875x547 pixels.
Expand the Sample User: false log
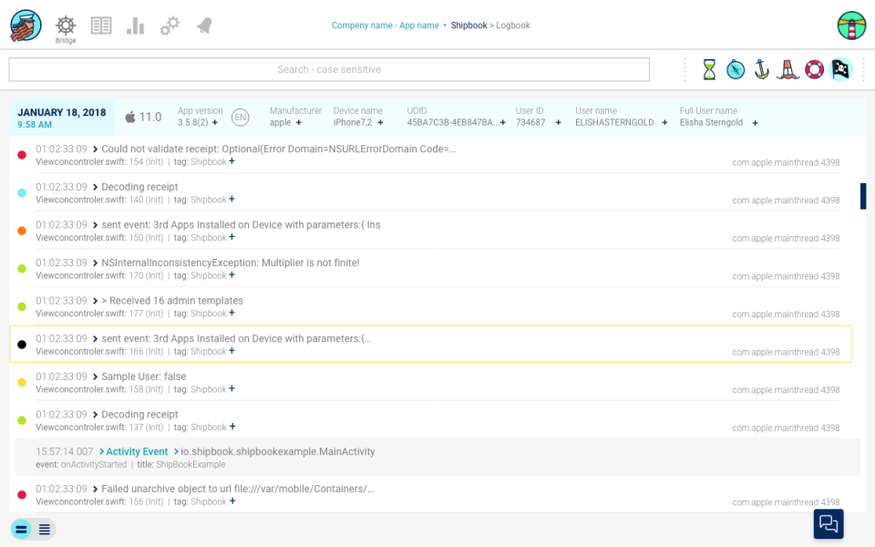(95, 377)
